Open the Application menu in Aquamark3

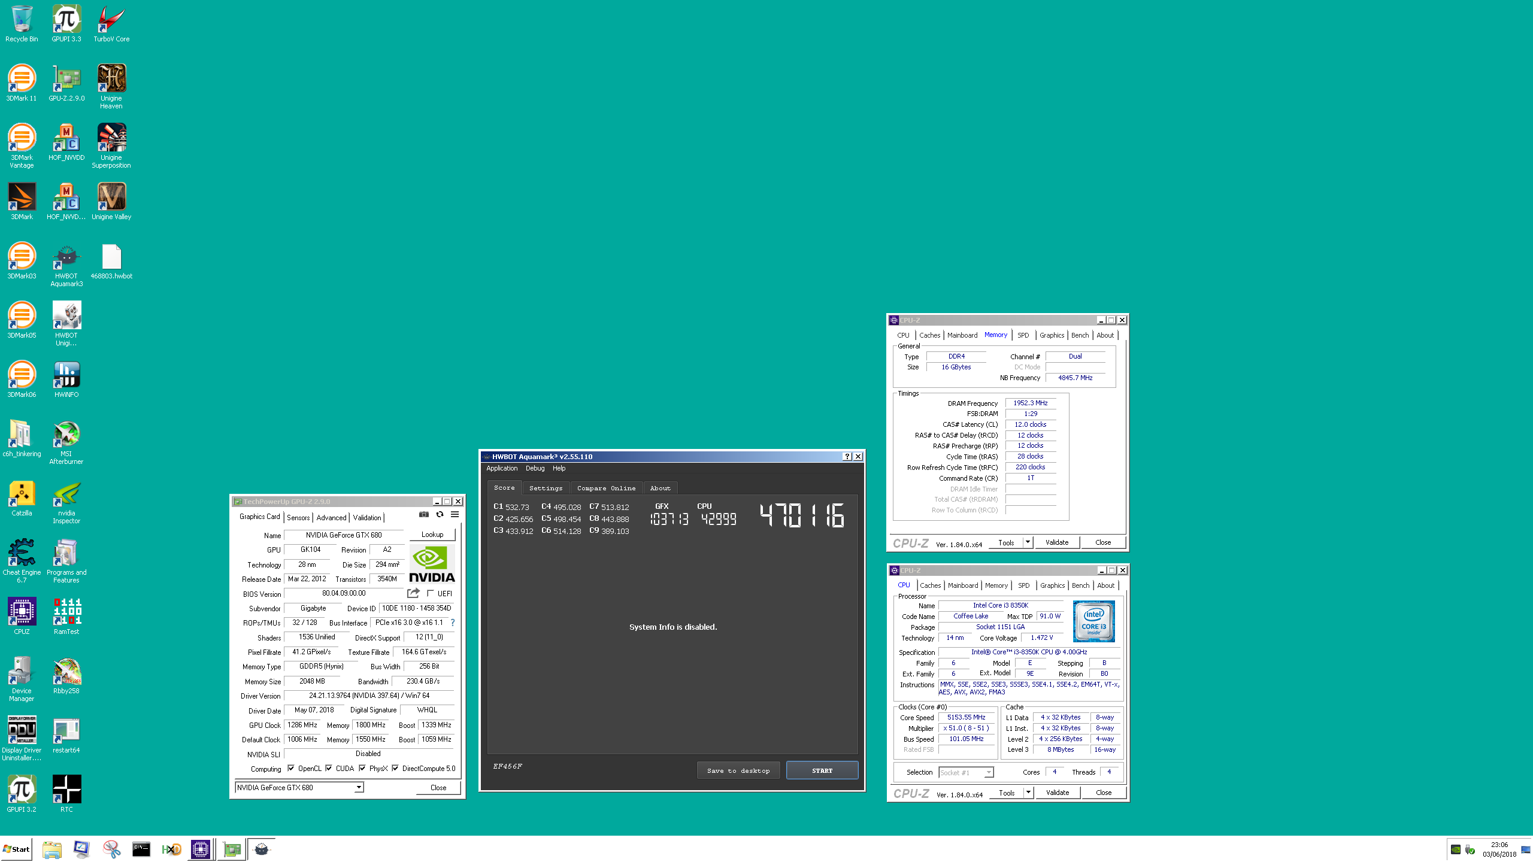click(502, 468)
